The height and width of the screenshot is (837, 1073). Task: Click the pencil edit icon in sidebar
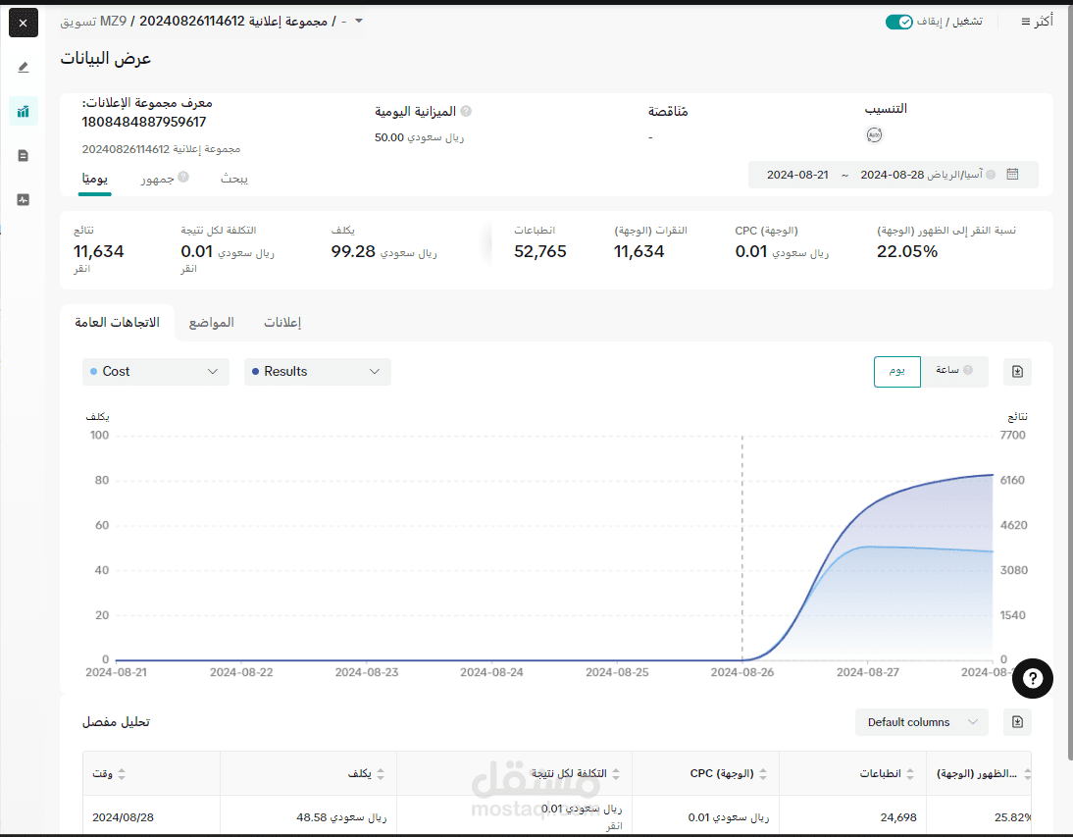(x=24, y=67)
